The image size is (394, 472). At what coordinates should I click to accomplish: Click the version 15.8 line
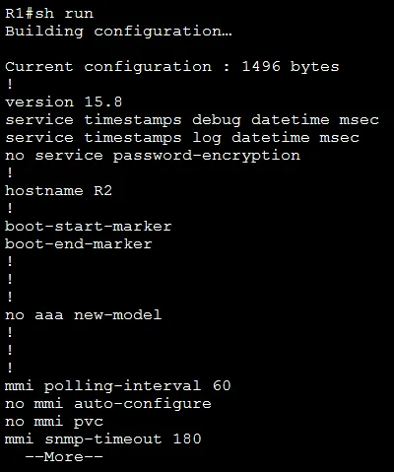[x=64, y=102]
